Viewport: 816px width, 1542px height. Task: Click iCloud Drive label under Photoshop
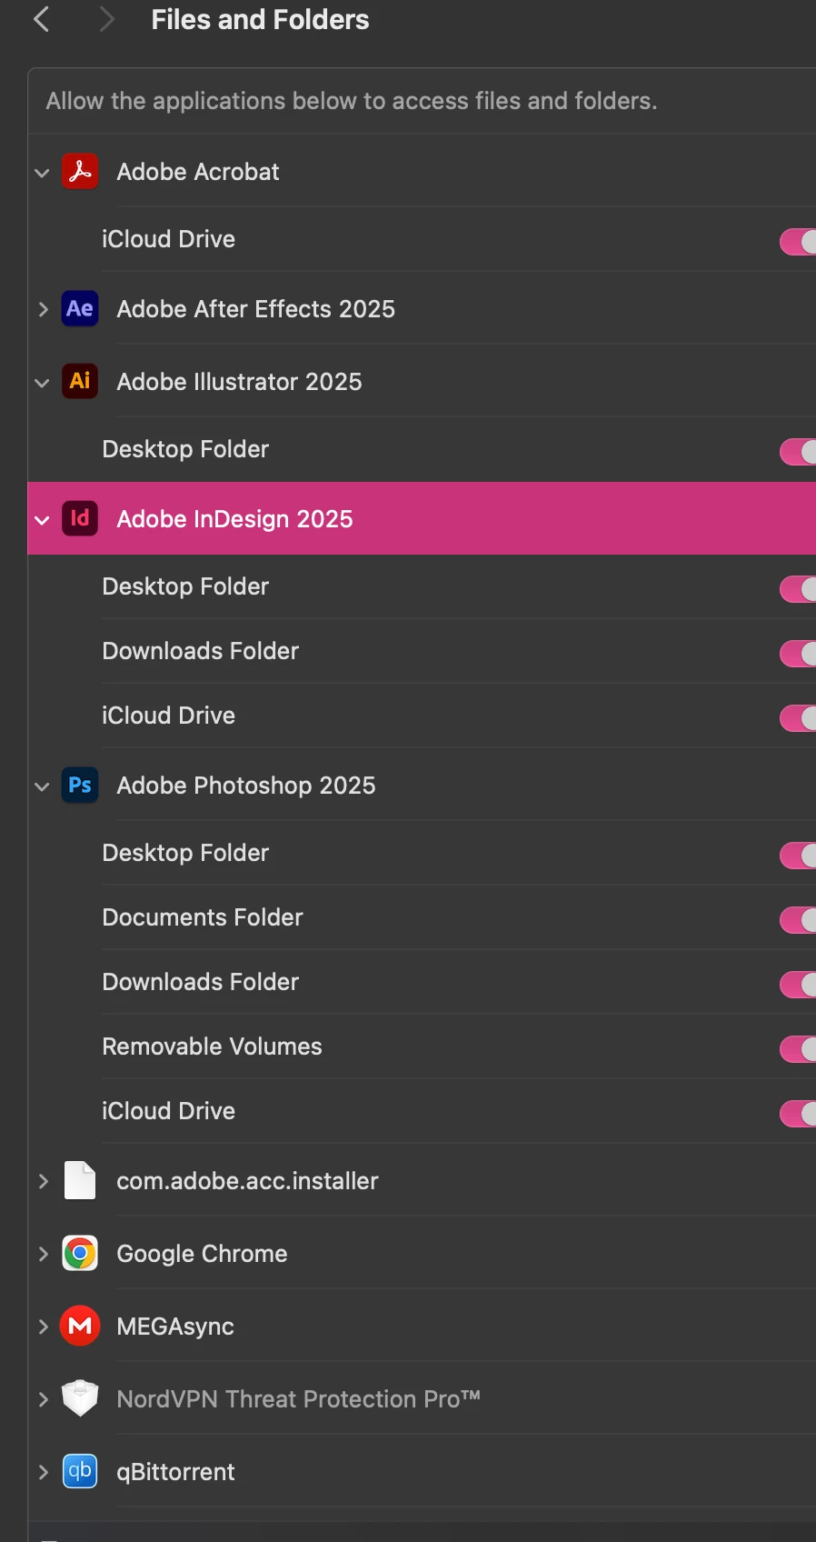click(x=168, y=1111)
